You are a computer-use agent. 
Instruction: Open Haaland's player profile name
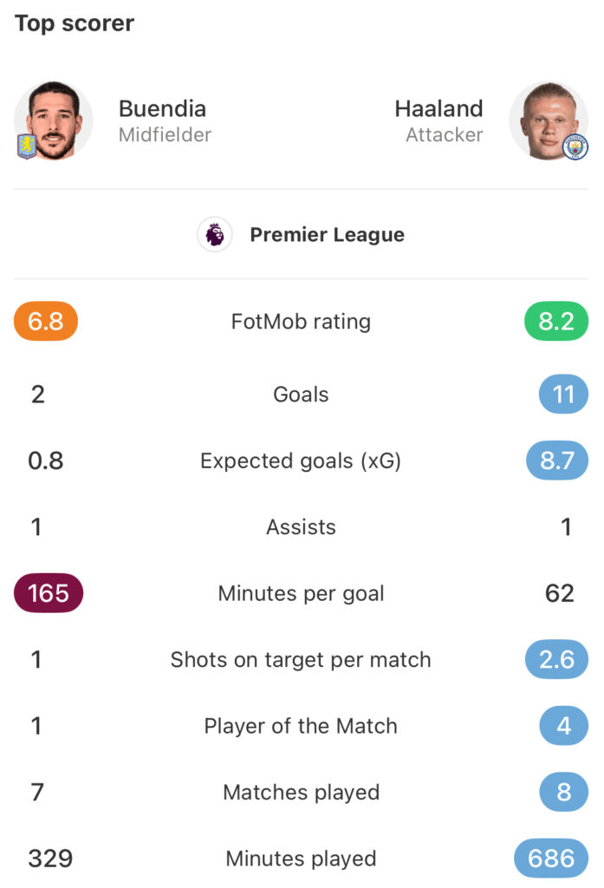coord(438,109)
